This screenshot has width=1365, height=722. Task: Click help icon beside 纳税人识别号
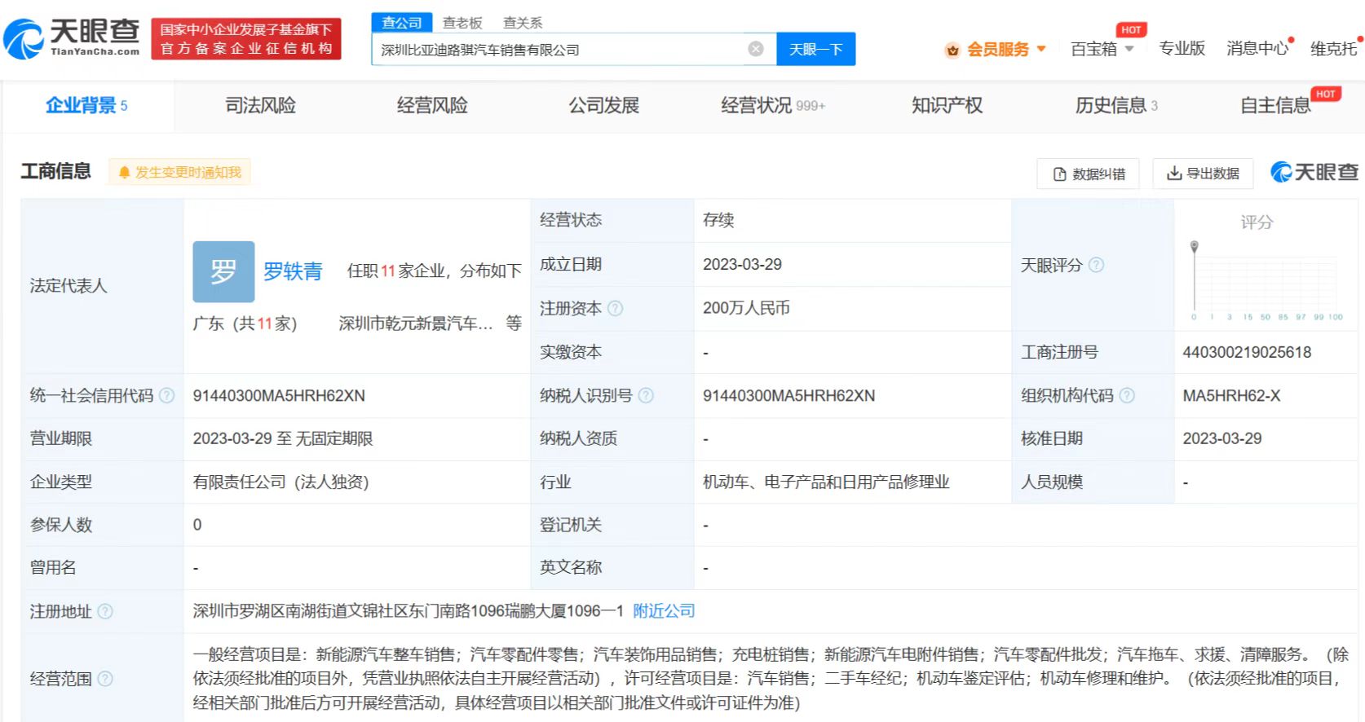(646, 395)
